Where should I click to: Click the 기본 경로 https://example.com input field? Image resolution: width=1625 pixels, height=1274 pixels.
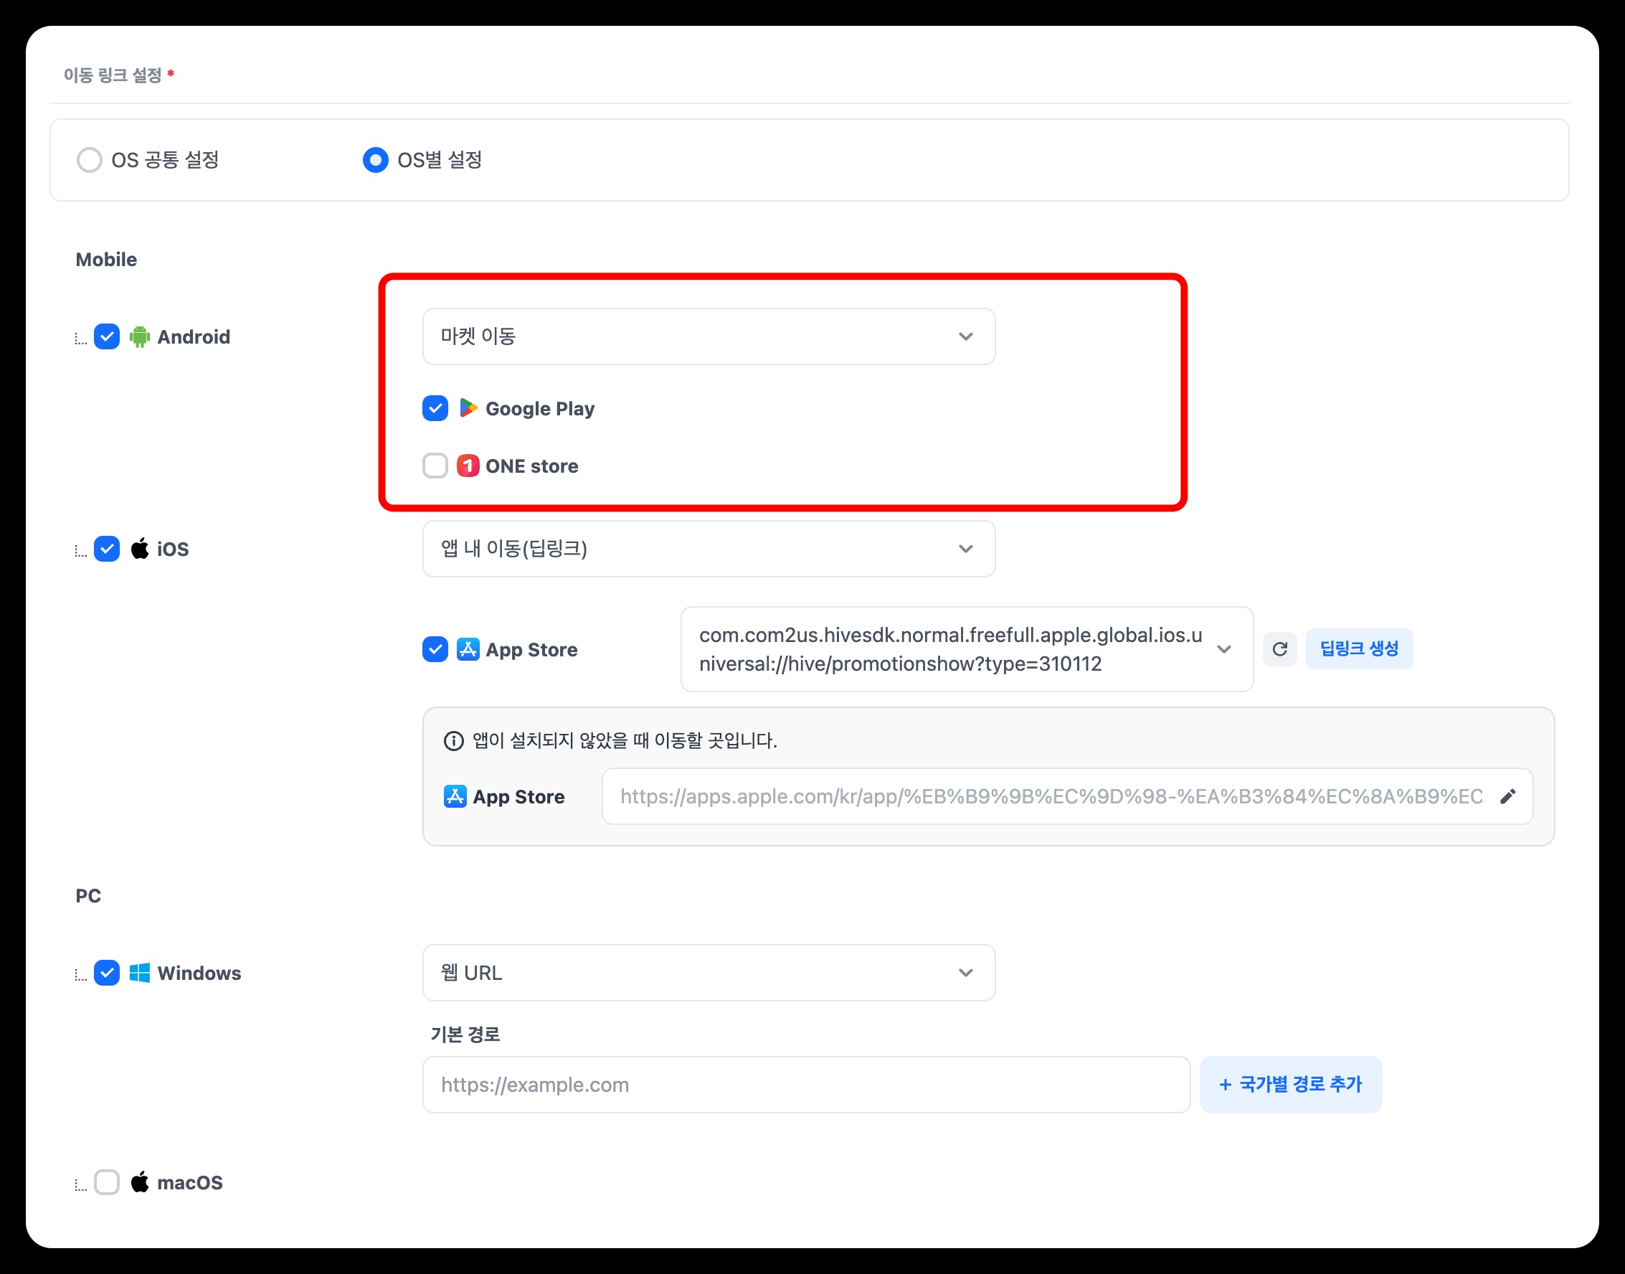805,1085
